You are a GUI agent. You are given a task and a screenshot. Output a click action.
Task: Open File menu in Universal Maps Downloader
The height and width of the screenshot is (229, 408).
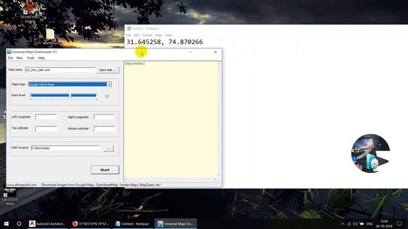(x=10, y=58)
